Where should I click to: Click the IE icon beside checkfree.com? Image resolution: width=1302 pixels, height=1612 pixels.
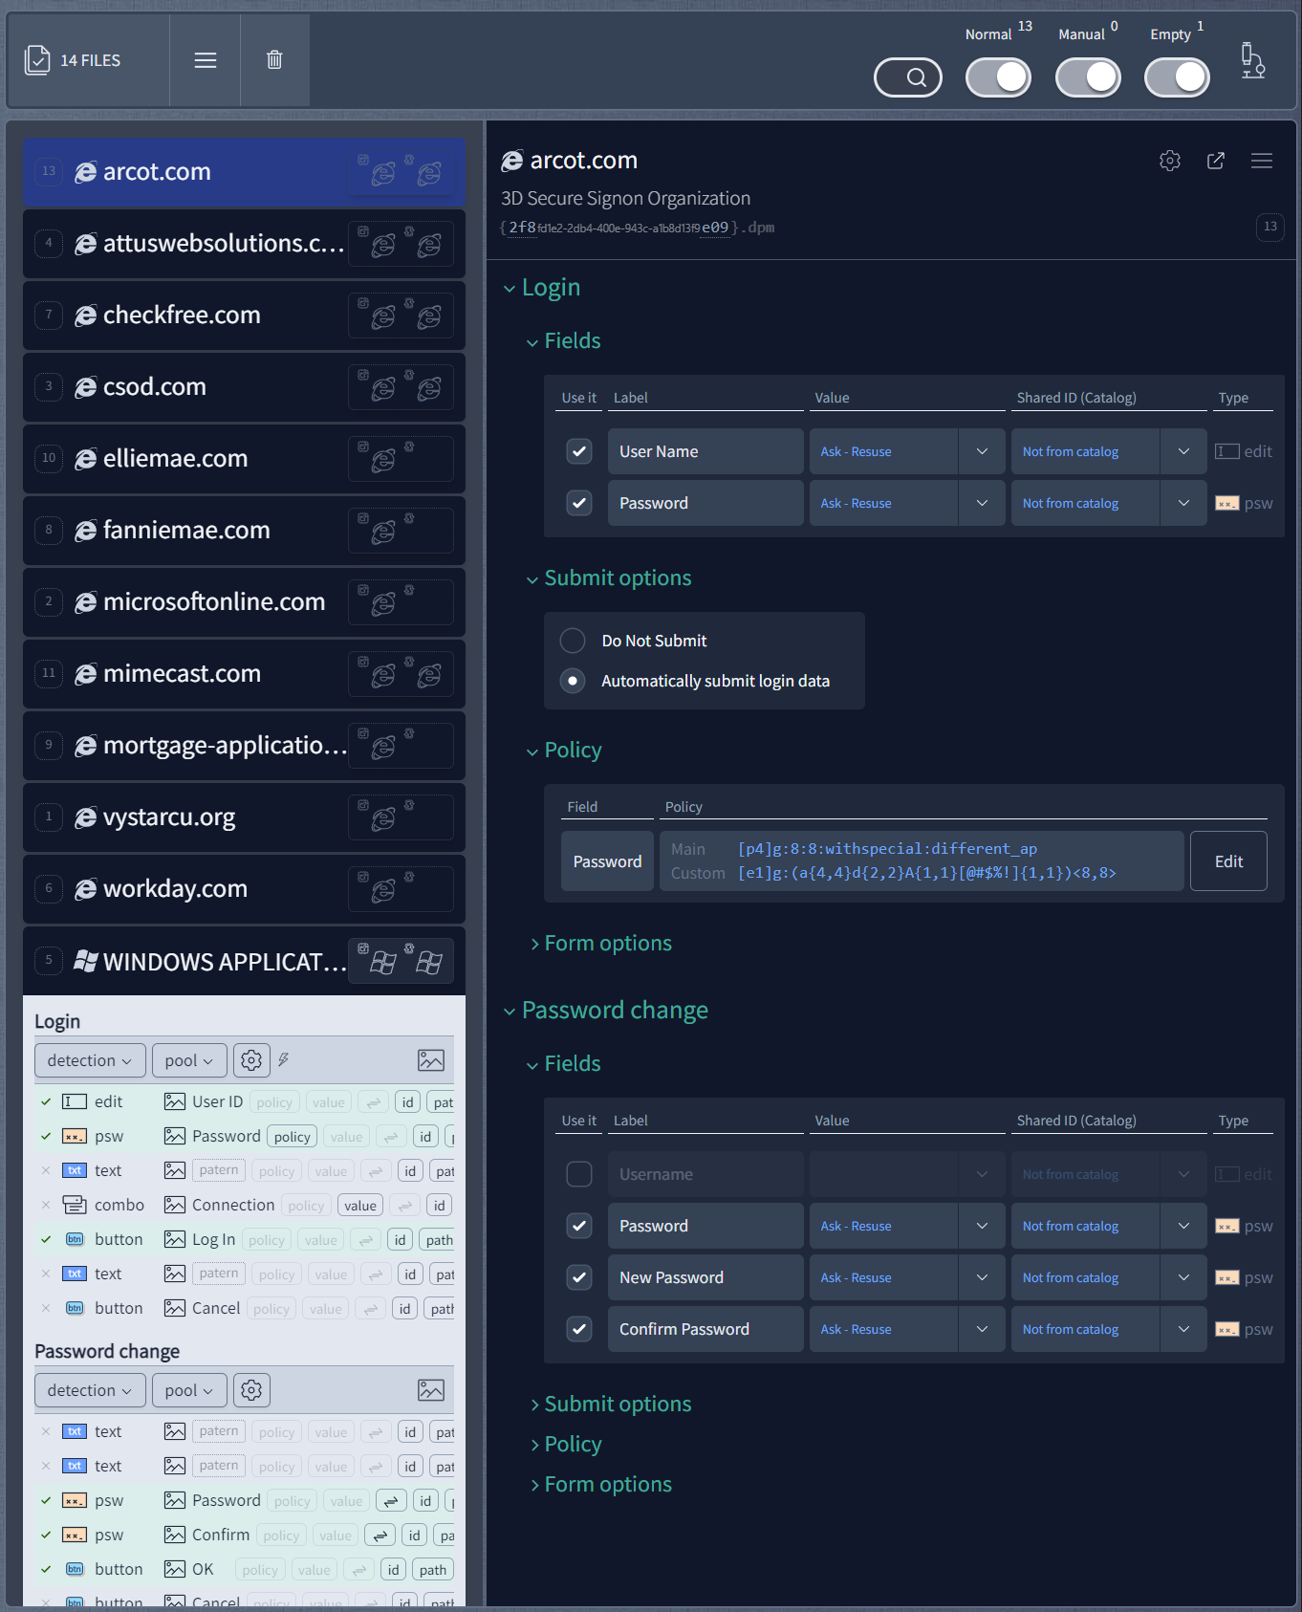point(85,316)
